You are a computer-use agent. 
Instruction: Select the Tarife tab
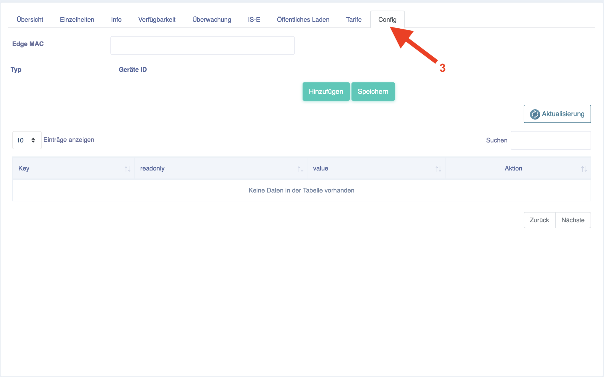coord(354,19)
